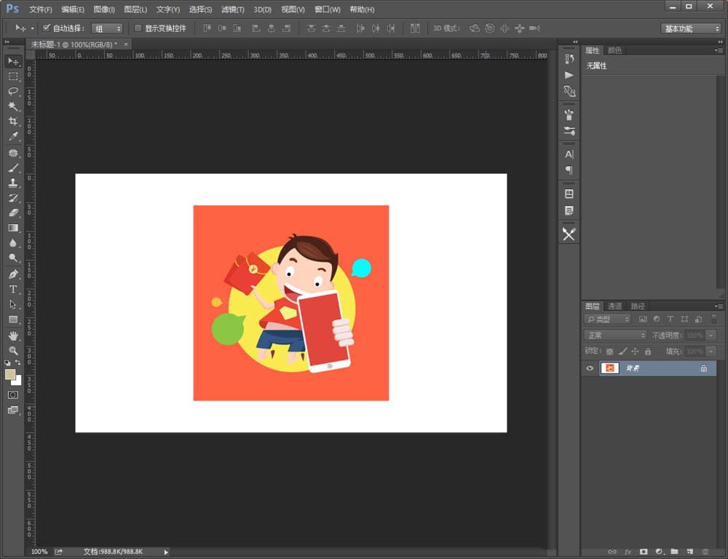Activate the horizontal Type tool
The height and width of the screenshot is (559, 728).
[13, 290]
